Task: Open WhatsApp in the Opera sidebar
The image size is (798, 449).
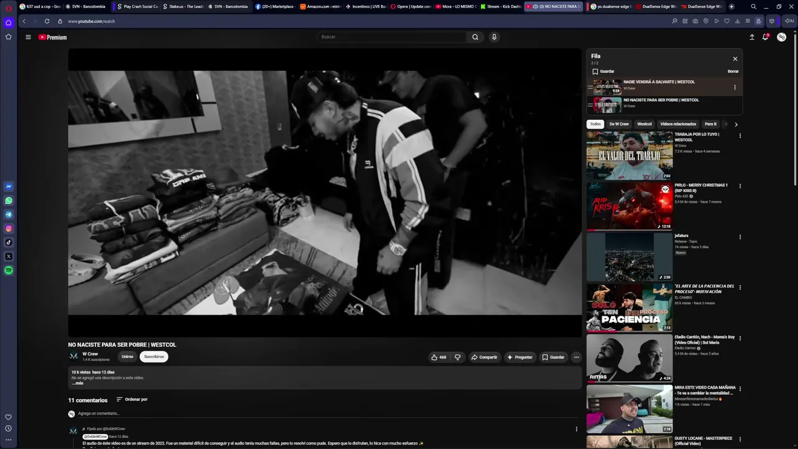Action: 9,201
